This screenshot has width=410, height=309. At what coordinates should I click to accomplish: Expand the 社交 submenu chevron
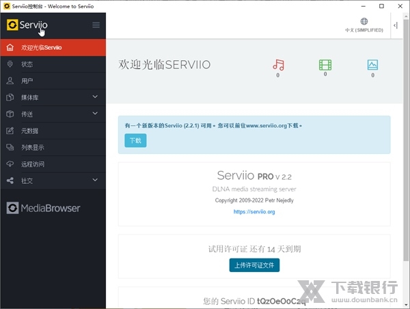pos(95,180)
